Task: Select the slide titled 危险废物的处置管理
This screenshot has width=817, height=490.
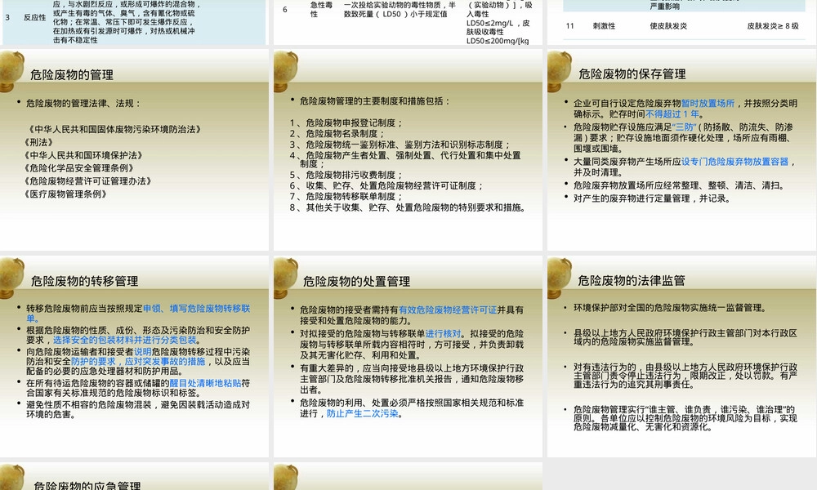Action: pos(408,356)
